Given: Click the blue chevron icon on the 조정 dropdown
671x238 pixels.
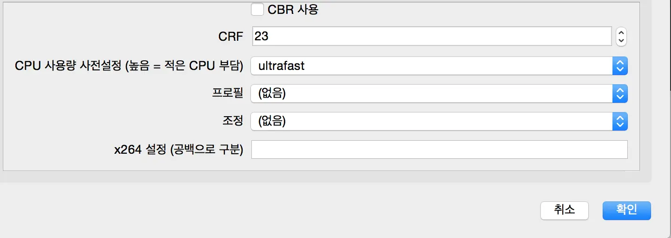Looking at the screenshot, I should [x=620, y=121].
